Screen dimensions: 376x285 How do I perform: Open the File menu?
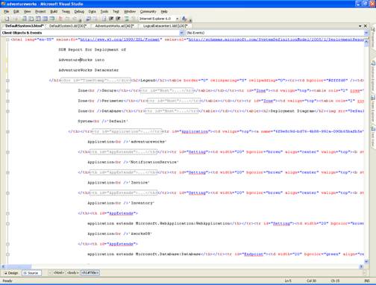click(6, 11)
